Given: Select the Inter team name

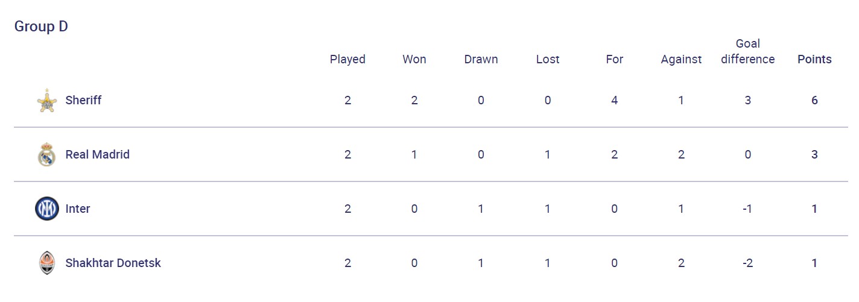Looking at the screenshot, I should click(78, 209).
